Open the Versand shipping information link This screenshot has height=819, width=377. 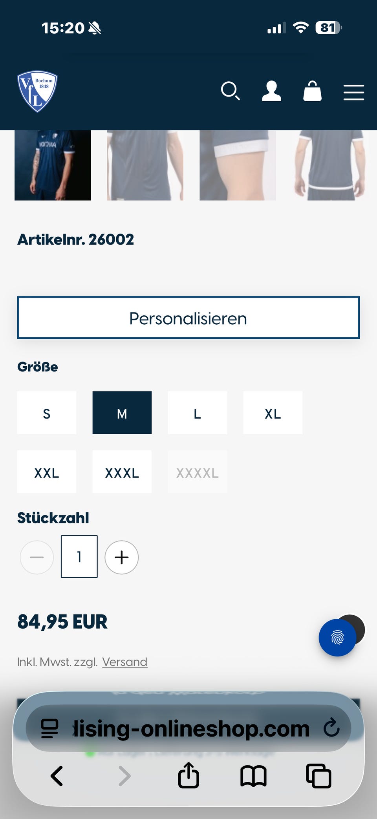click(124, 662)
